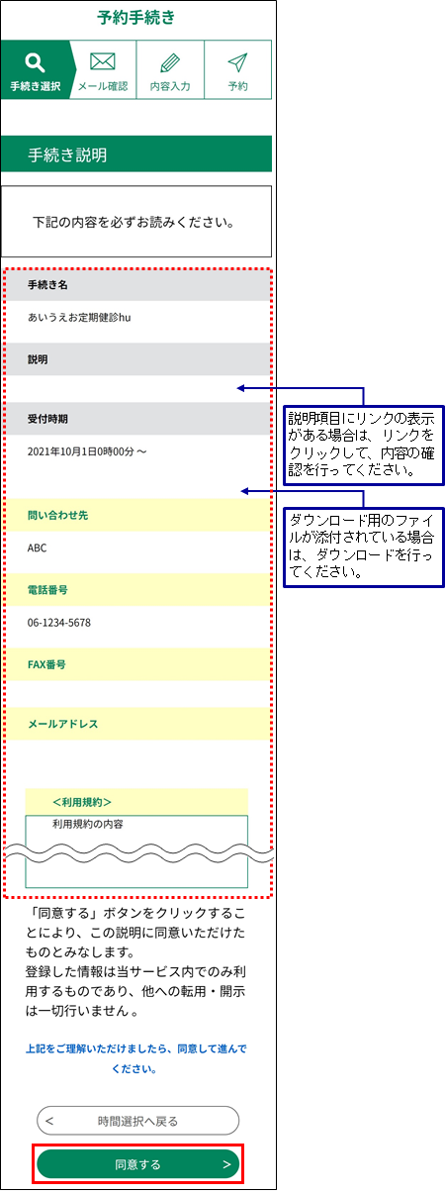Click the メールアドレス heading row

(x=135, y=724)
